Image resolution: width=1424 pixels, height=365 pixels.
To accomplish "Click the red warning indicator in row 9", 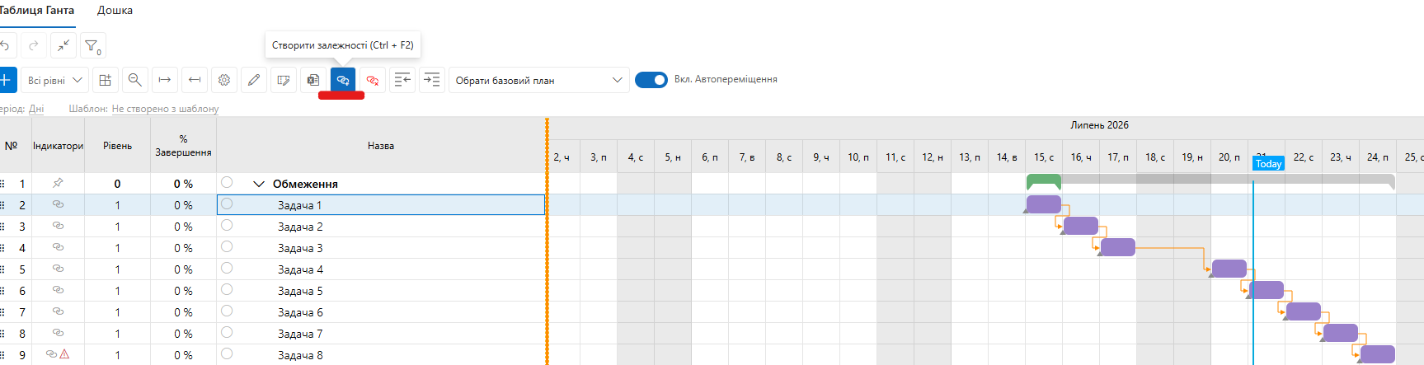I will (x=64, y=353).
